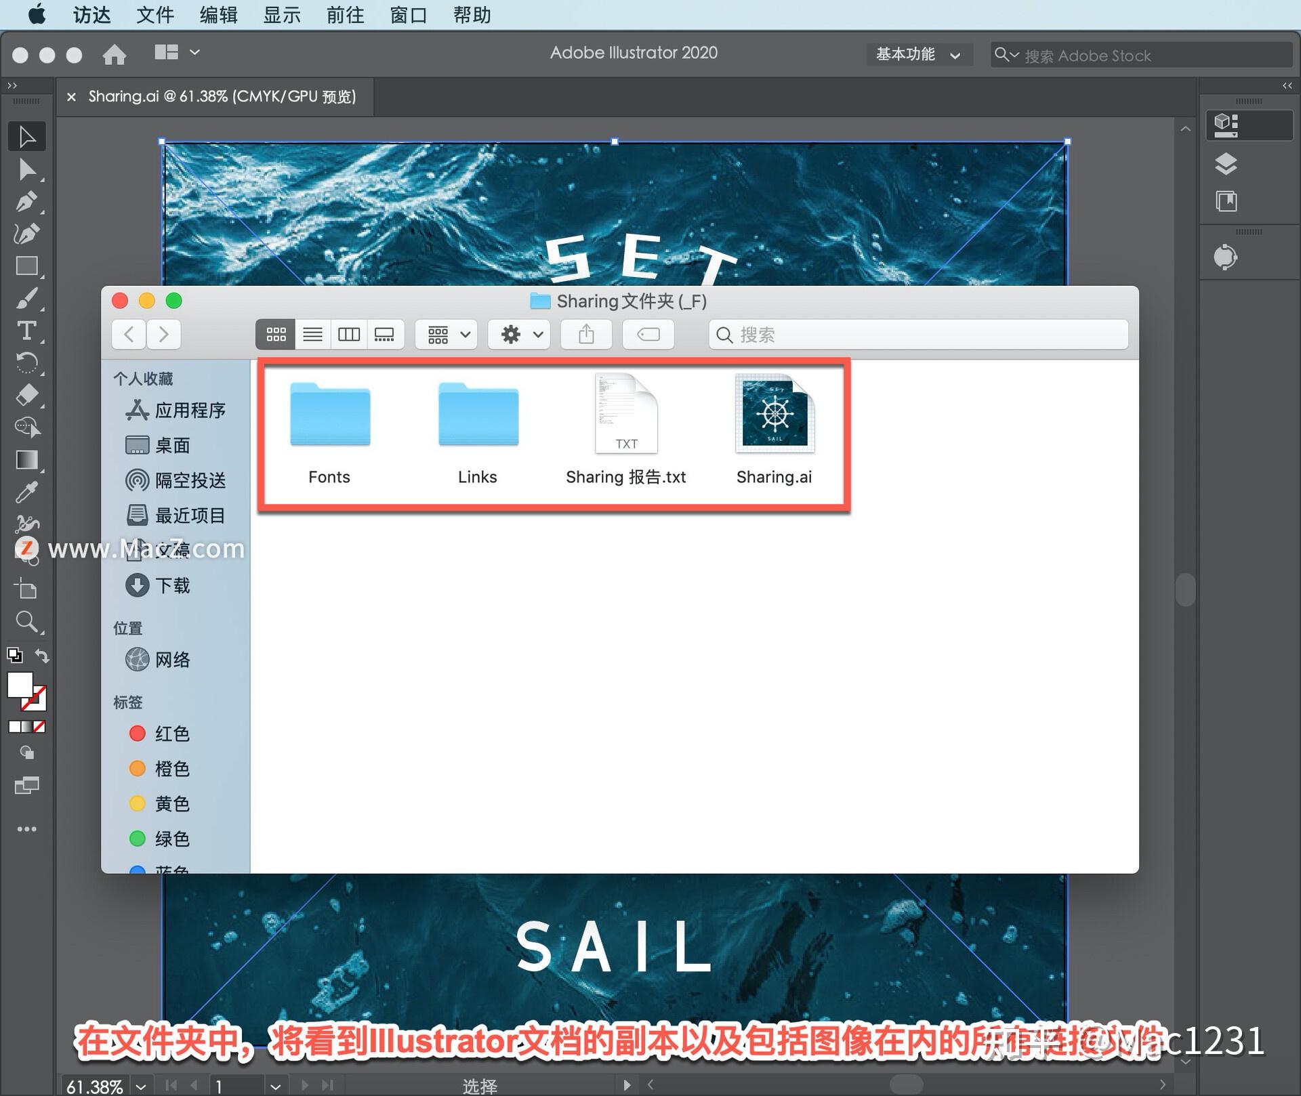Open the Finder gear action dropdown
Viewport: 1301px width, 1096px height.
tap(520, 335)
